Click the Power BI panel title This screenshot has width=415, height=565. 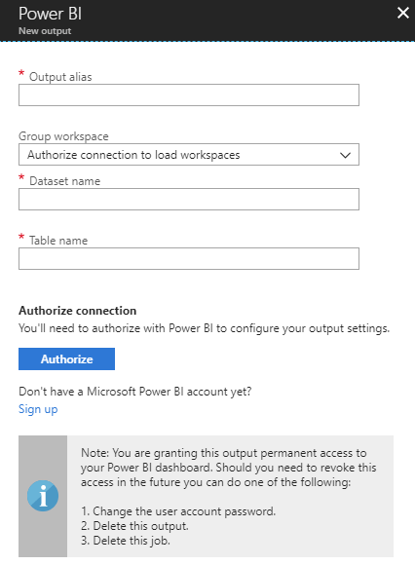tap(50, 14)
